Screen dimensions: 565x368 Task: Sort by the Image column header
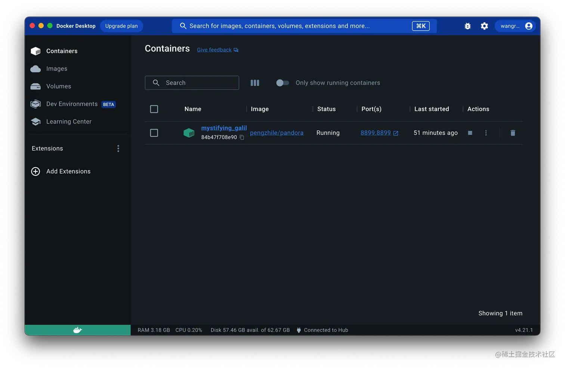point(260,109)
